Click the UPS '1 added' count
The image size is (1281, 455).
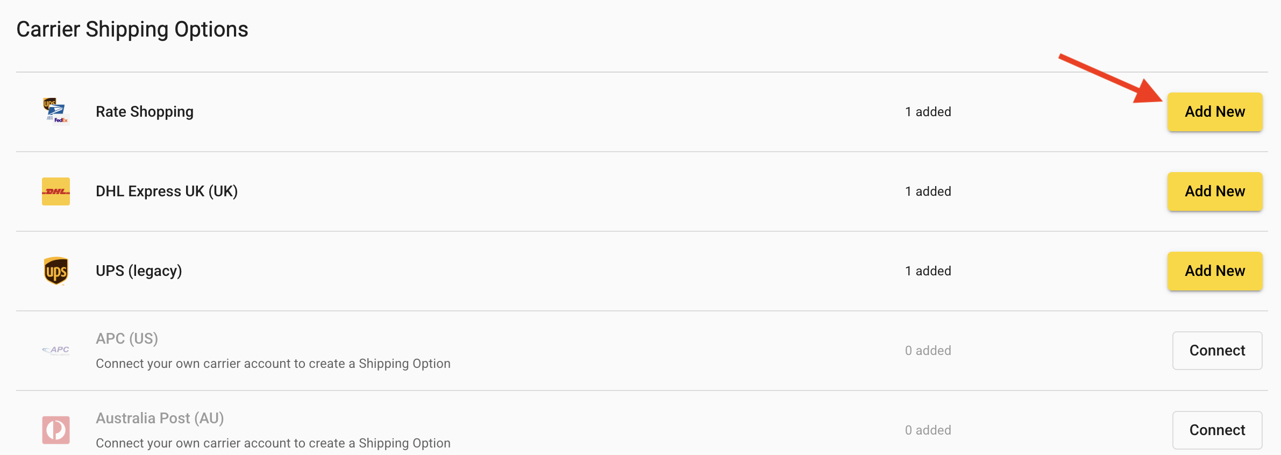[928, 271]
